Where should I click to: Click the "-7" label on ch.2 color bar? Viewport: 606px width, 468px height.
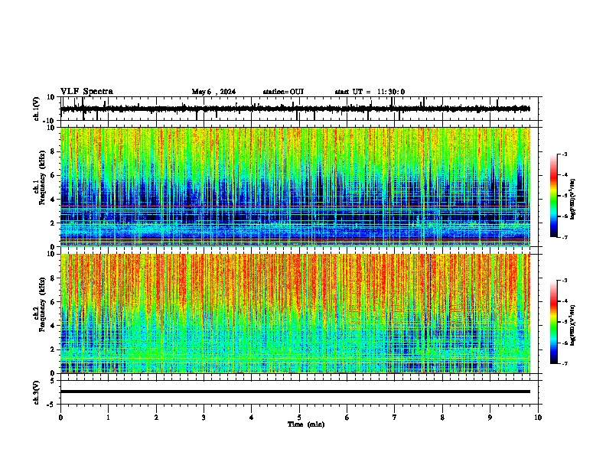click(x=565, y=363)
